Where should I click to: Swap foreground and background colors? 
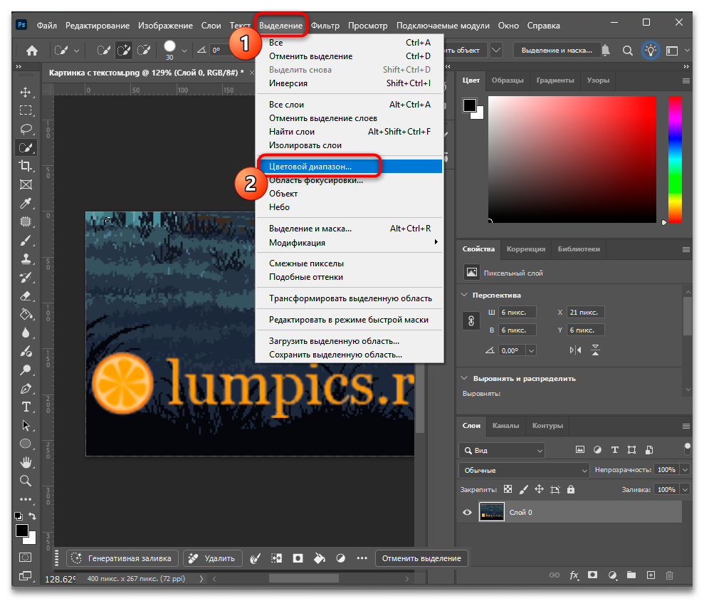32,516
